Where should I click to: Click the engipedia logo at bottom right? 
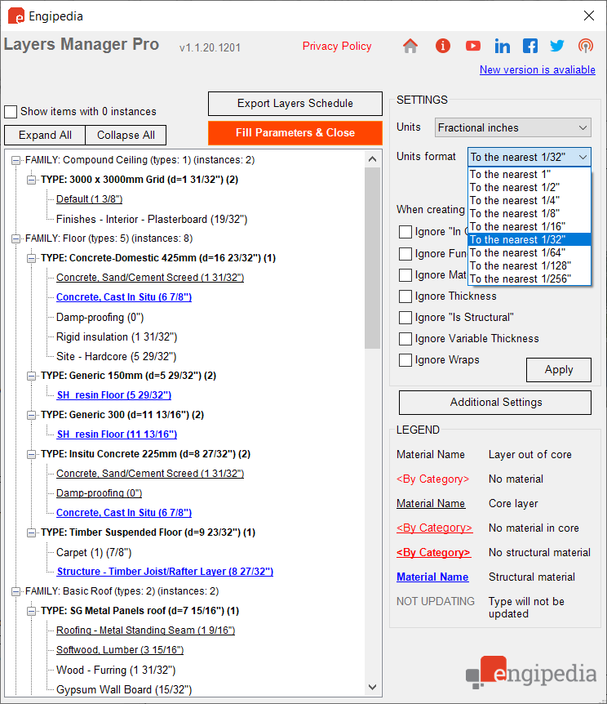click(531, 672)
